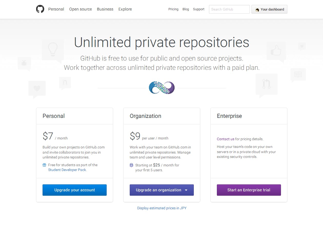Click the organization icon beside Starting at $25
The image size is (323, 226).
coord(132,165)
